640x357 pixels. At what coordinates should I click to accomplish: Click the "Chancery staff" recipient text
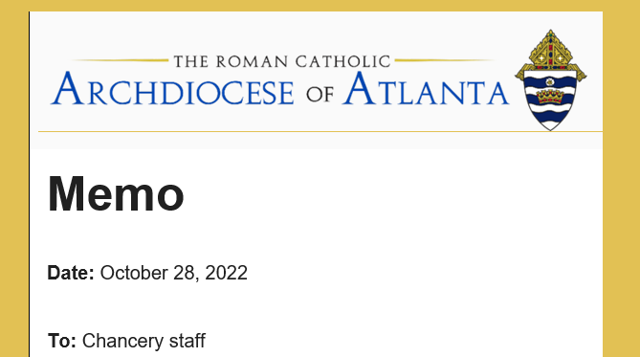pyautogui.click(x=143, y=341)
